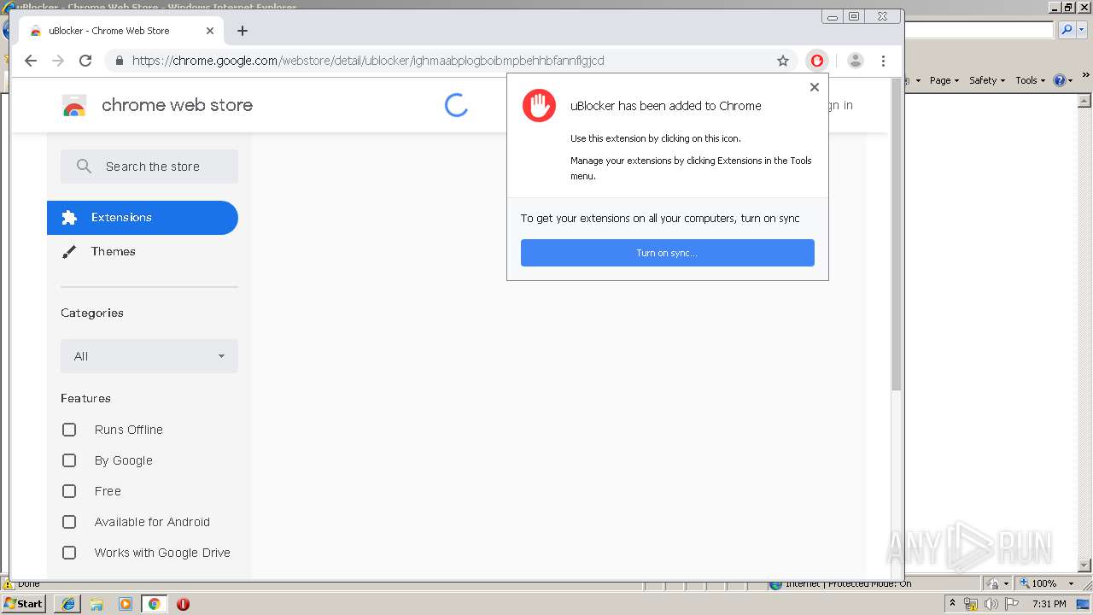Screen dimensions: 1093x615
Task: Click the network tray icon
Action: point(971,604)
